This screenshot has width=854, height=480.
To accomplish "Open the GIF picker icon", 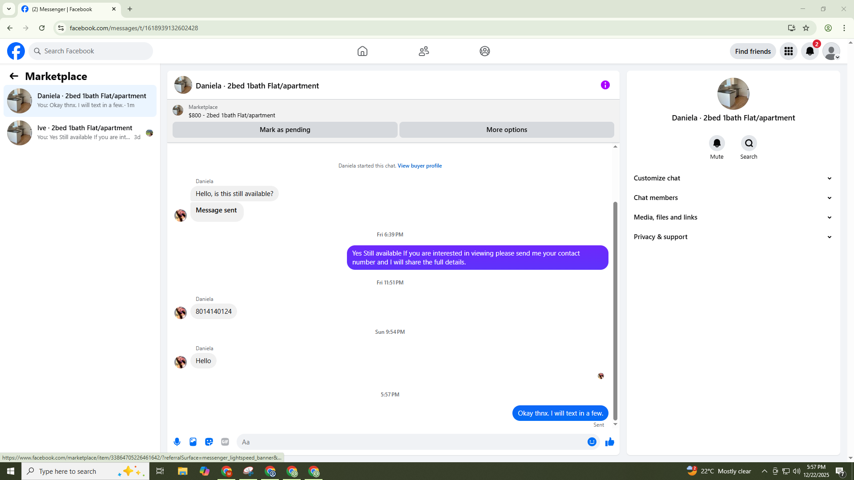I will (x=225, y=442).
